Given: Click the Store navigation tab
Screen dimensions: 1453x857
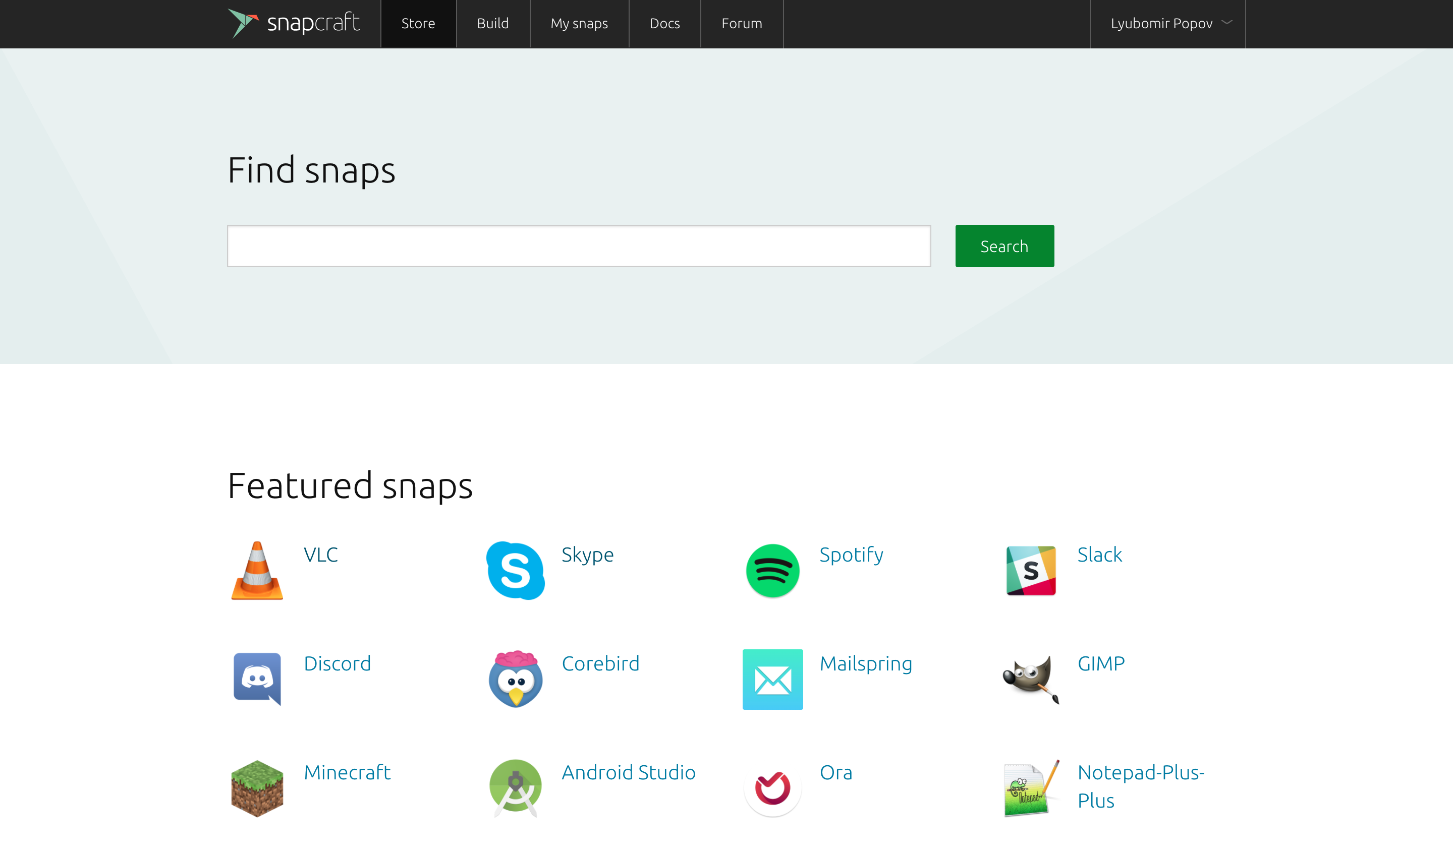Looking at the screenshot, I should pyautogui.click(x=418, y=24).
